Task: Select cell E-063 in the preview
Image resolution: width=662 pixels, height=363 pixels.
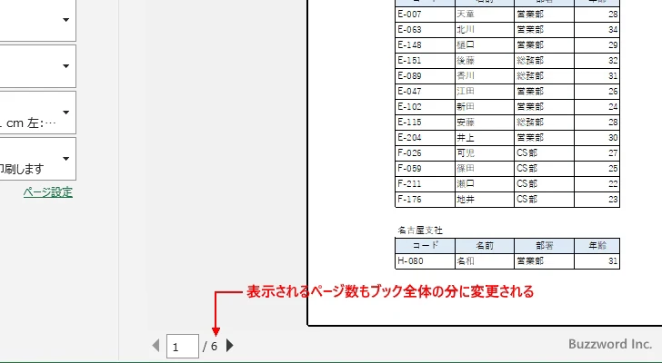Action: pyautogui.click(x=426, y=30)
